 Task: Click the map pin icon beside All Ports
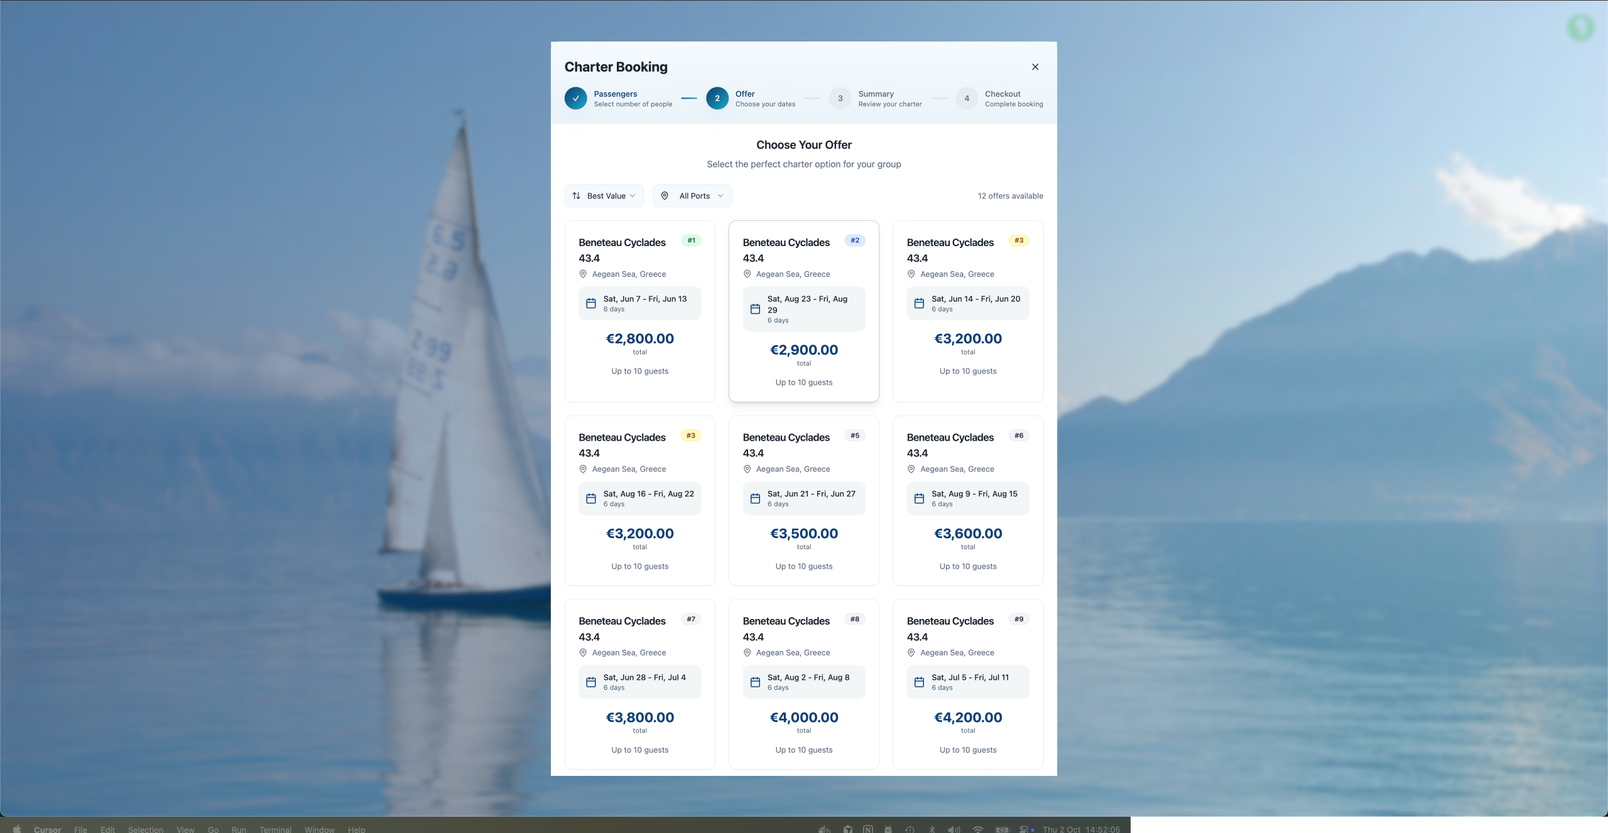(665, 196)
